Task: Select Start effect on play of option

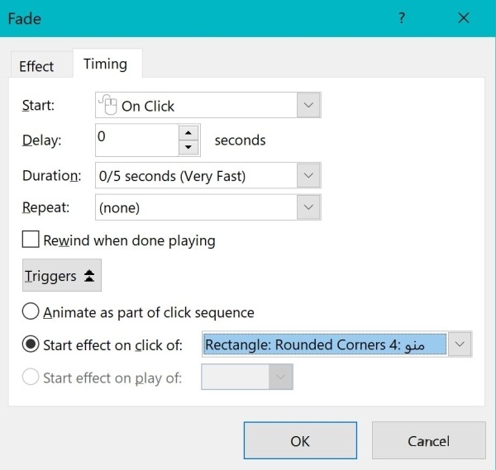Action: pyautogui.click(x=31, y=378)
